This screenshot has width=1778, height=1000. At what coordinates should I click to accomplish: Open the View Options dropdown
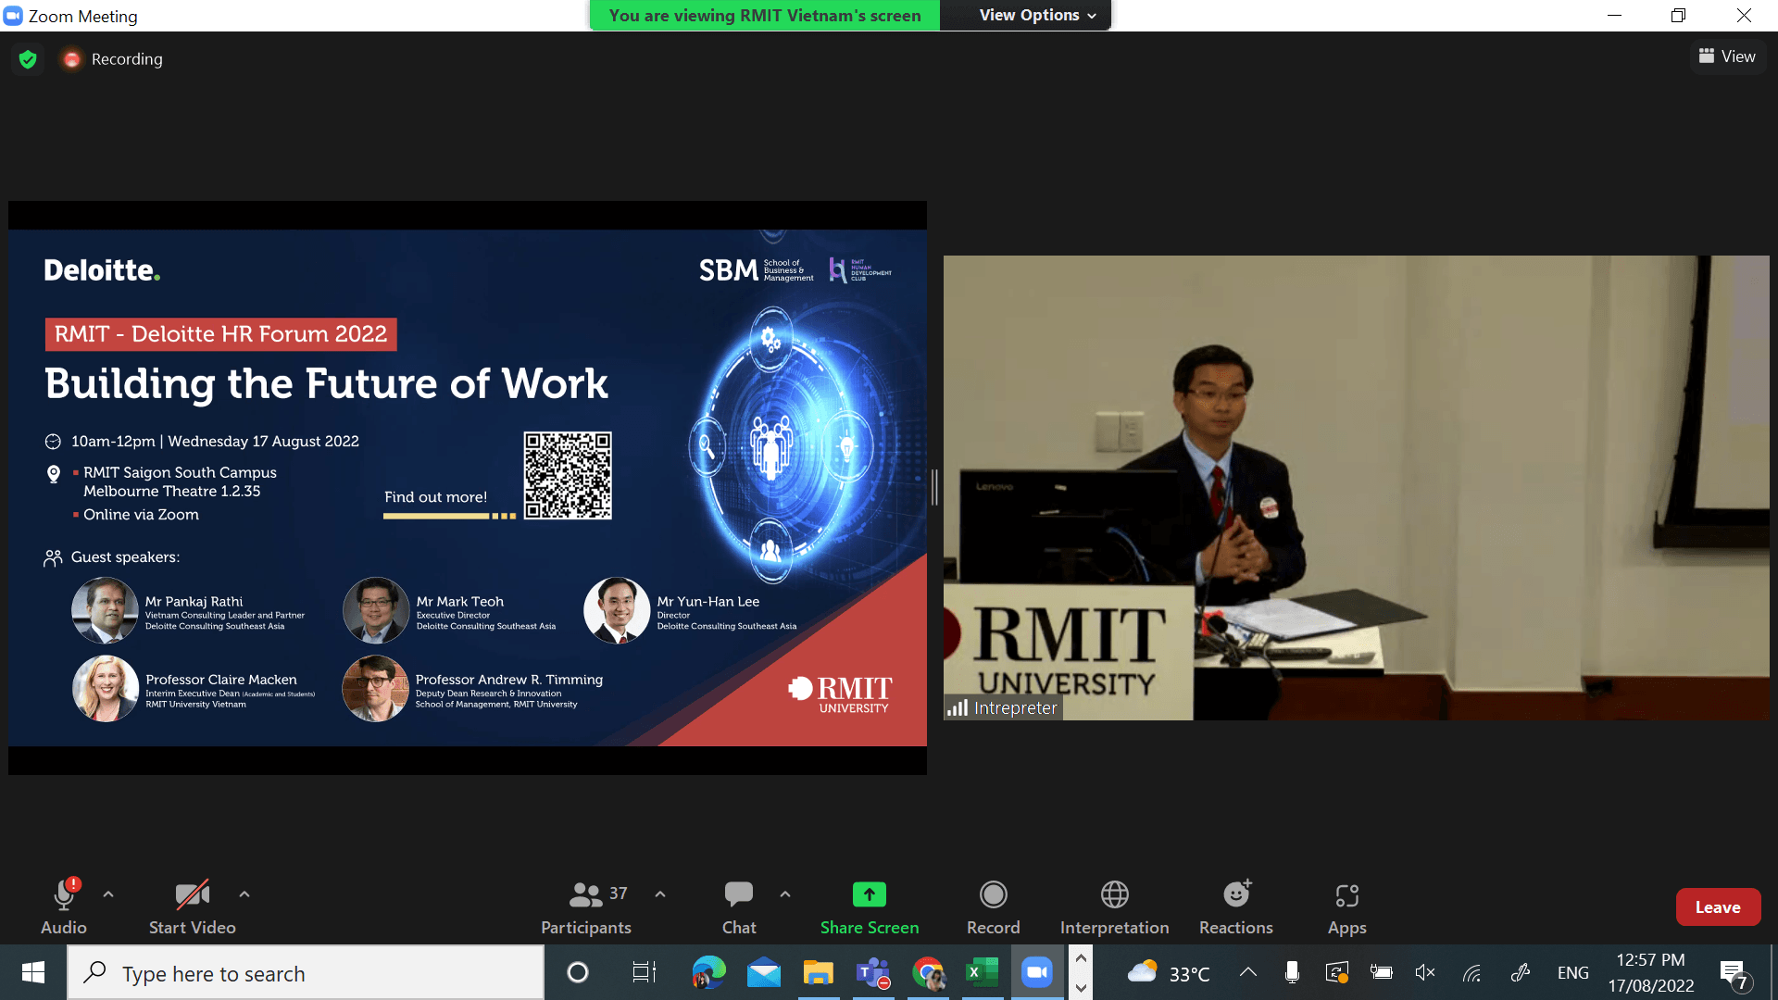pyautogui.click(x=1037, y=15)
